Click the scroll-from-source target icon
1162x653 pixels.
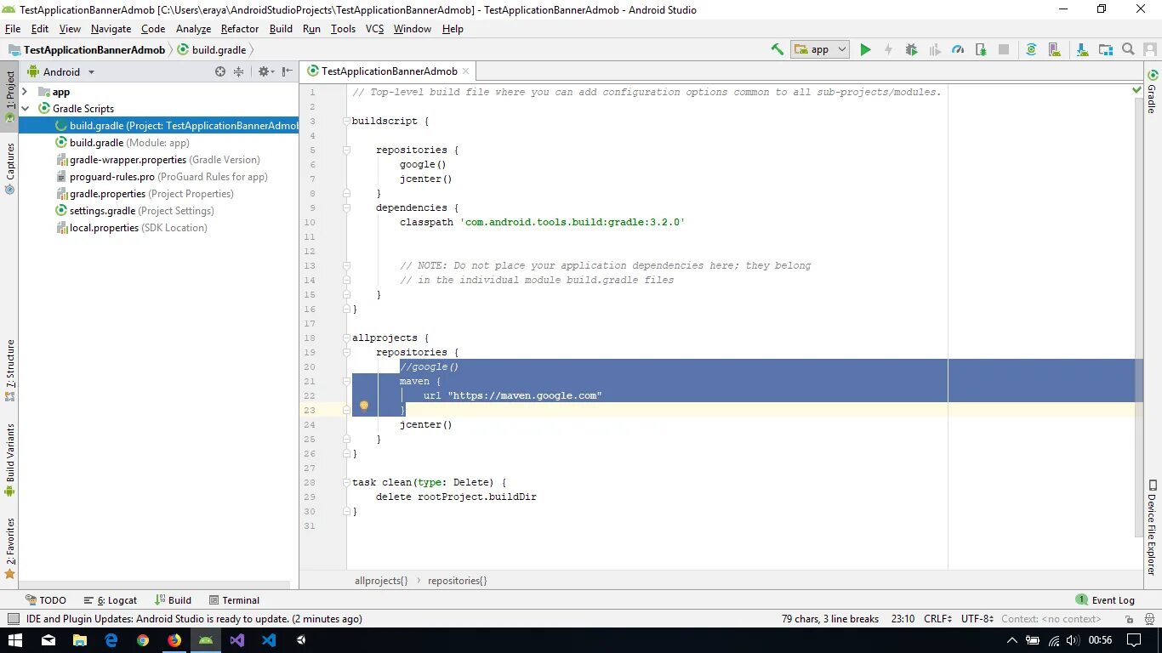[220, 72]
